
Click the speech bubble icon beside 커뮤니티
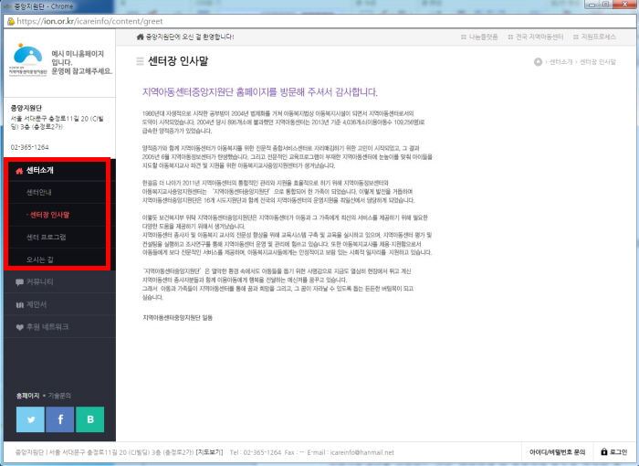point(19,282)
